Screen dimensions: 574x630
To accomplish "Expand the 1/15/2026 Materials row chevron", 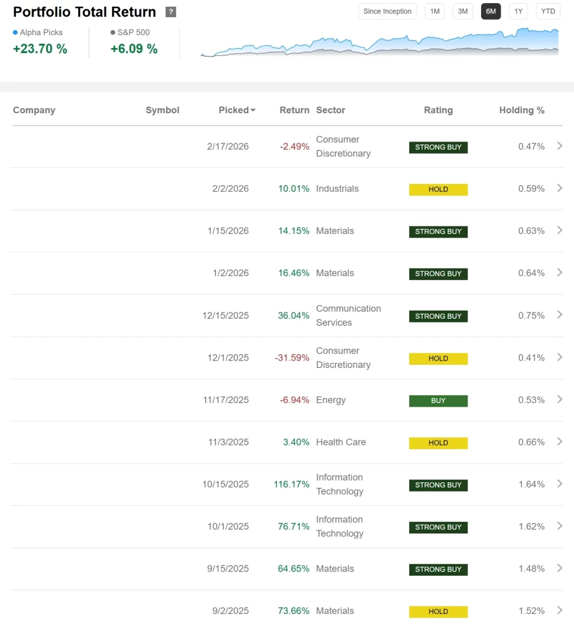I will 559,231.
